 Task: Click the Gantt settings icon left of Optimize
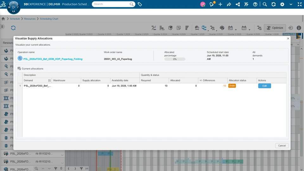pyautogui.click(x=259, y=28)
